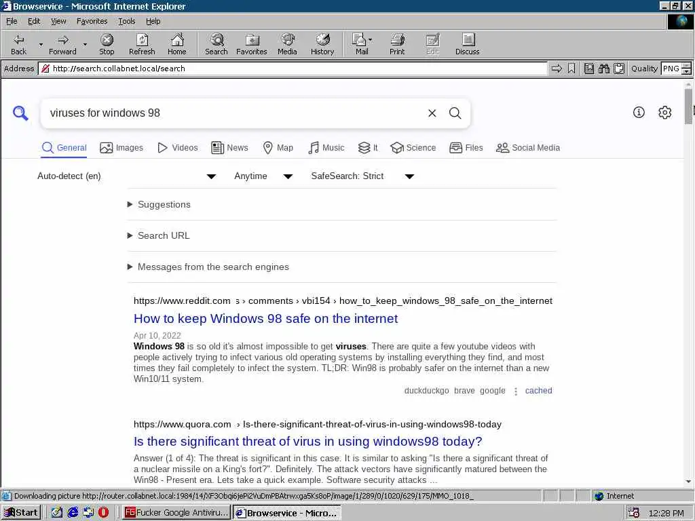Refresh the current page

tap(142, 44)
